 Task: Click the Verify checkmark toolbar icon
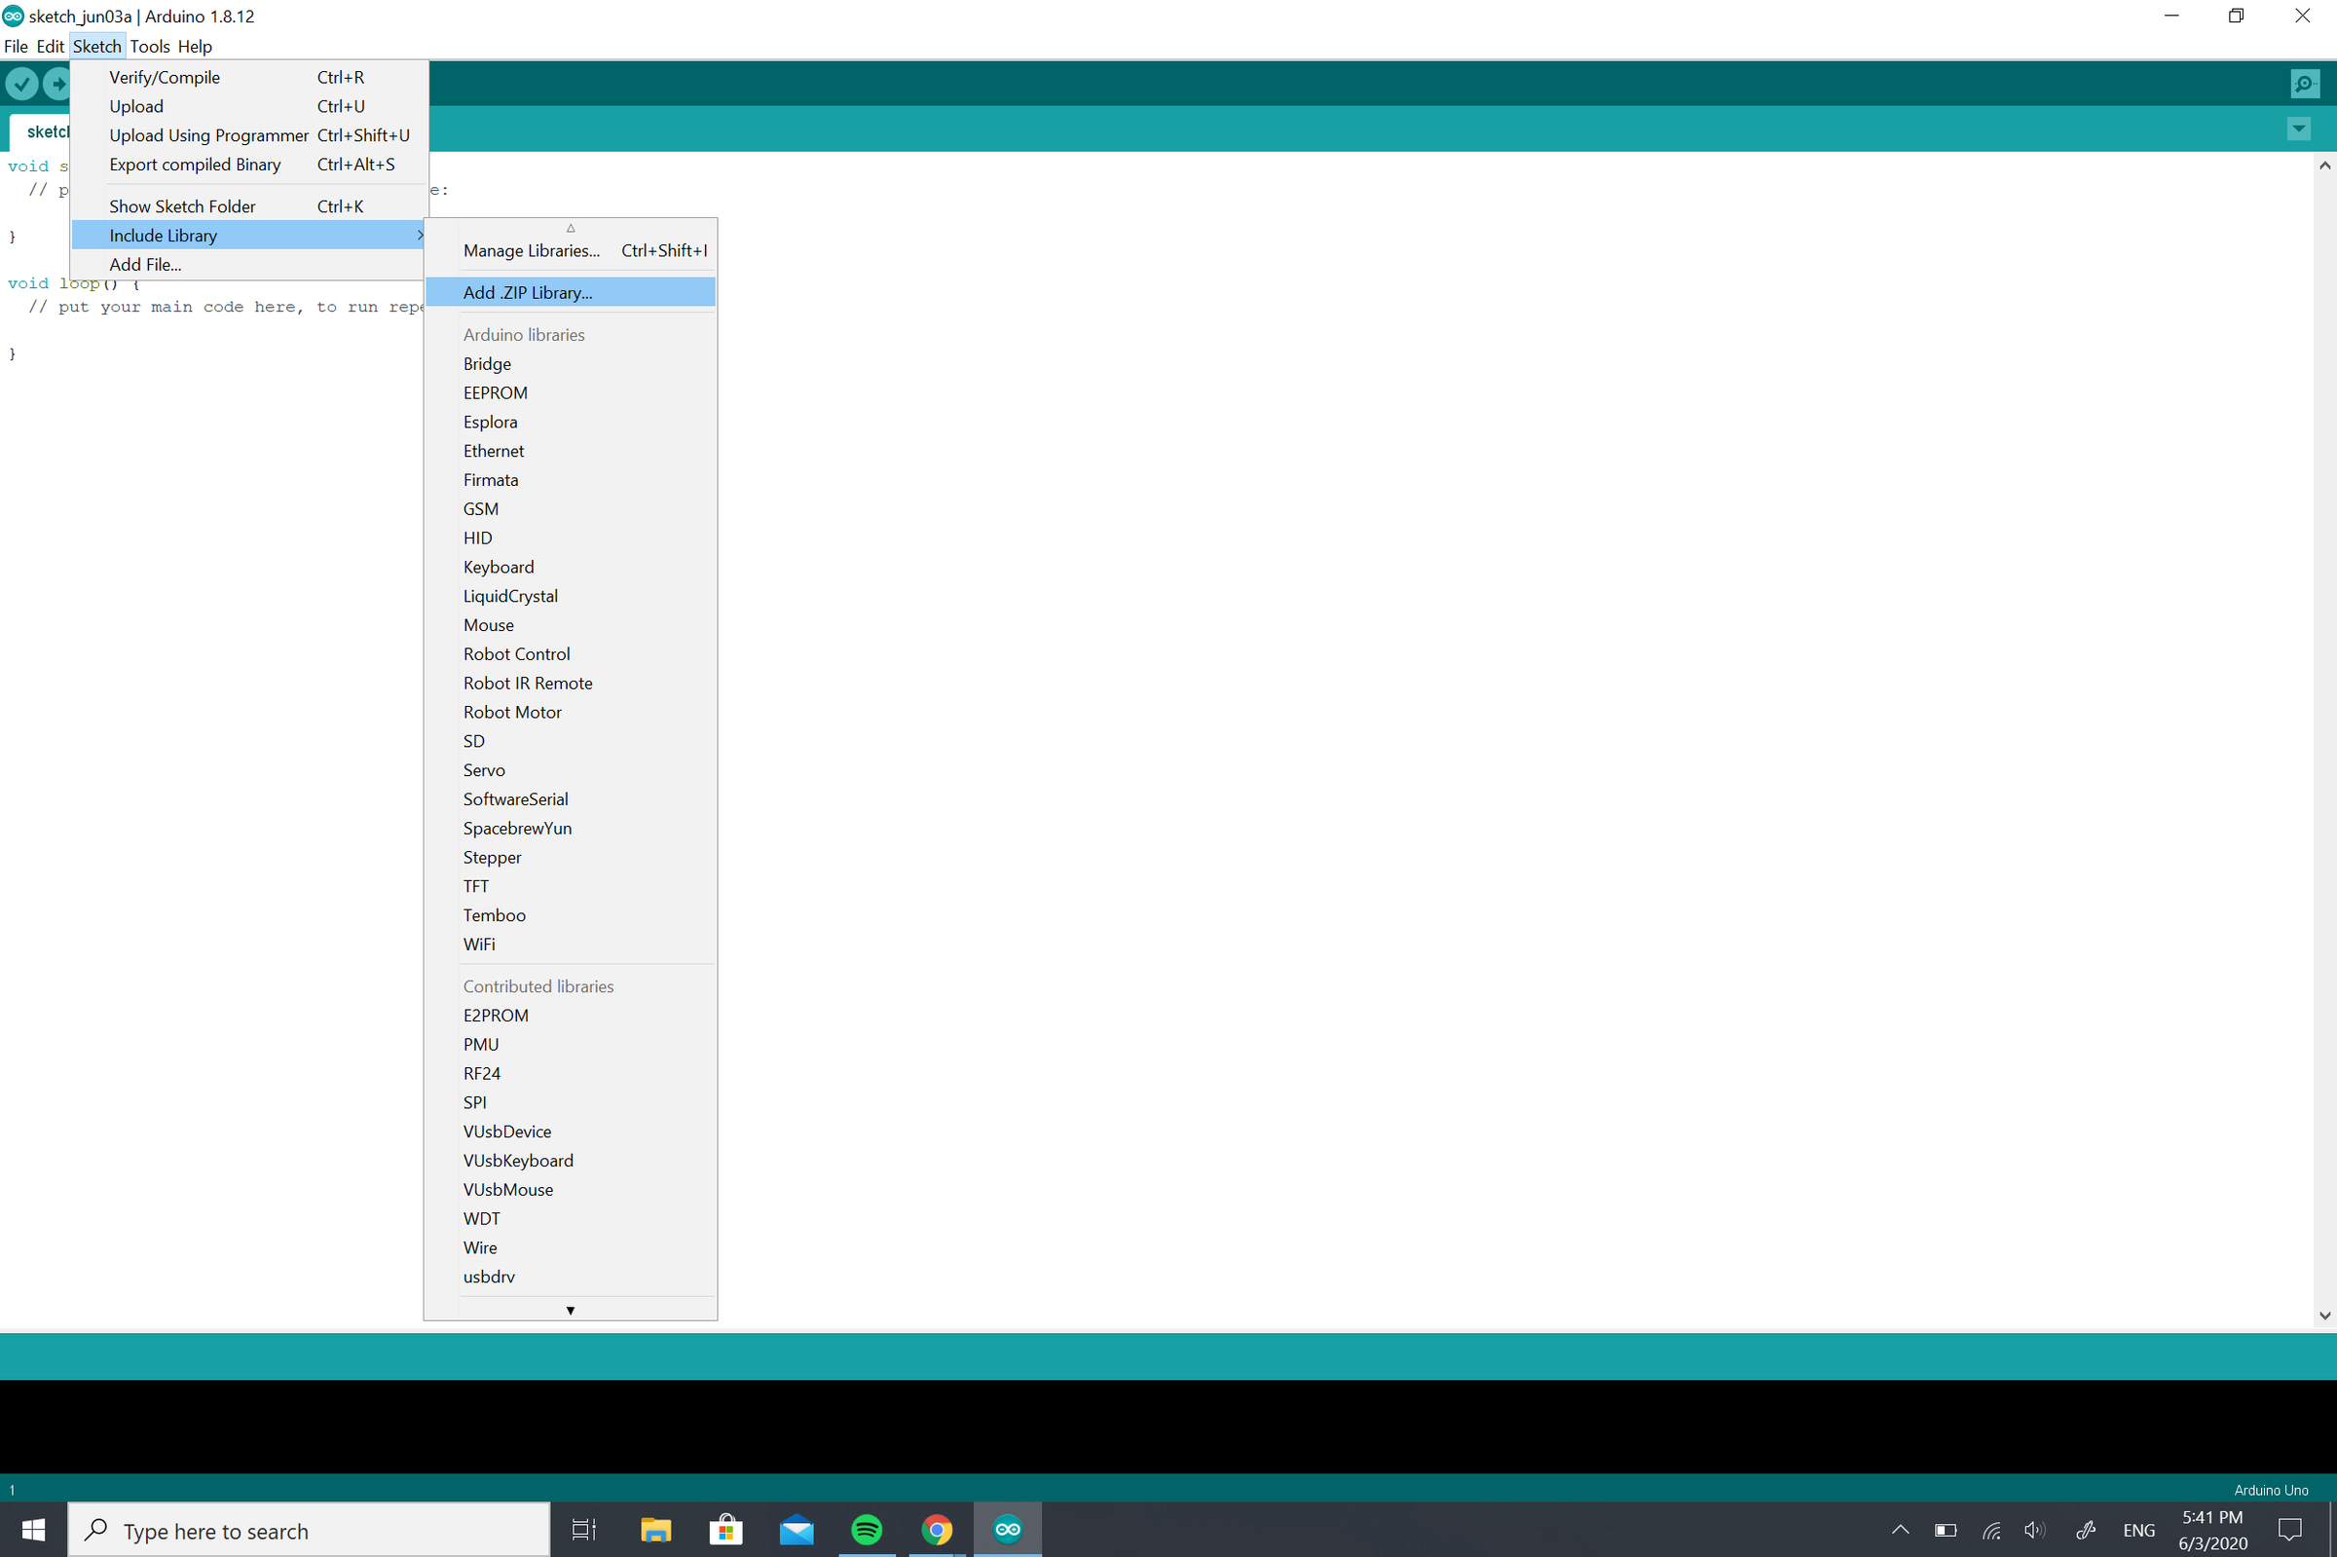pyautogui.click(x=21, y=84)
